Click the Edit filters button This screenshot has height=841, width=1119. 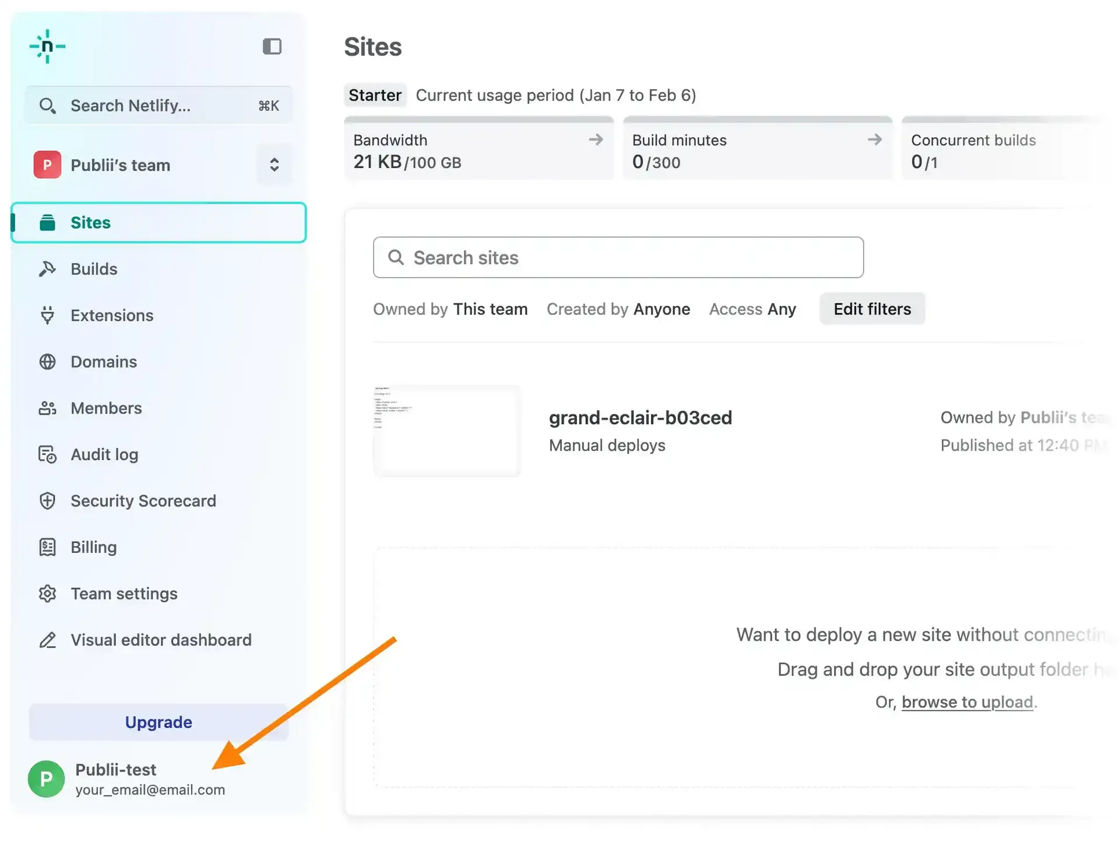tap(872, 309)
